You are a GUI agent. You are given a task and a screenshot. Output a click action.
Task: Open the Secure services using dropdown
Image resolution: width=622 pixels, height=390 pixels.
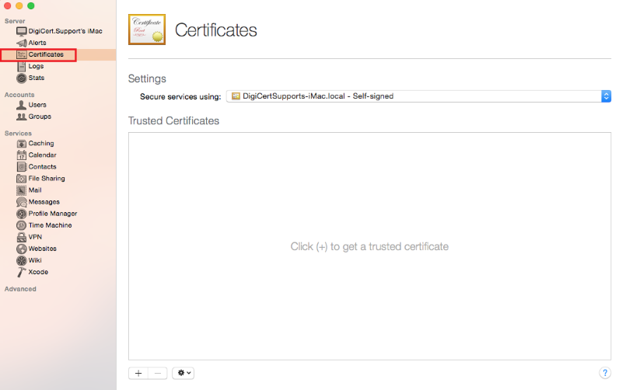[x=418, y=96]
